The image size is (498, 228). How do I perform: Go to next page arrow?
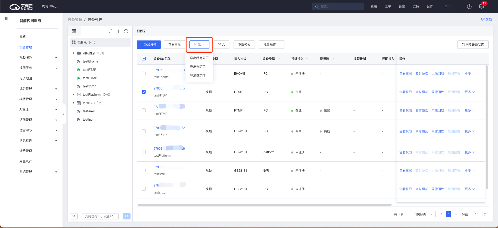coord(456,214)
